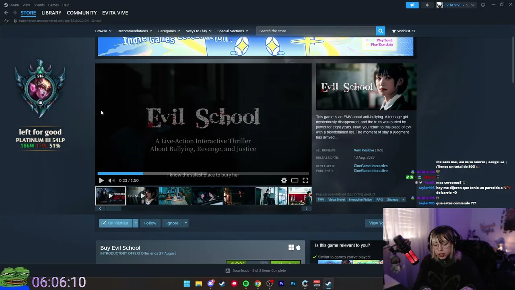The height and width of the screenshot is (290, 515).
Task: Open Steam notifications bell
Action: (x=427, y=5)
